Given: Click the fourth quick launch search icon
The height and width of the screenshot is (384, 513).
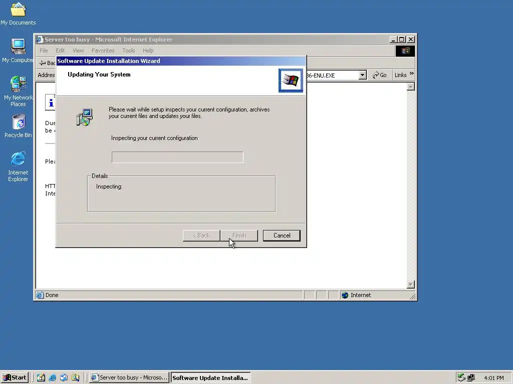Looking at the screenshot, I should tap(75, 377).
